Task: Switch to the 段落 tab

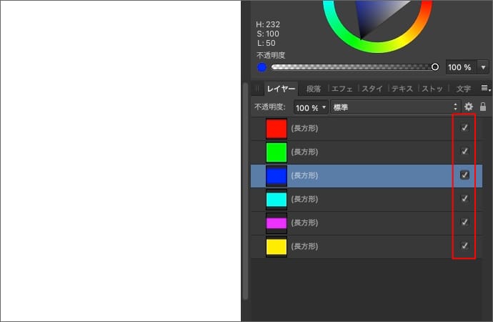Action: [x=314, y=89]
